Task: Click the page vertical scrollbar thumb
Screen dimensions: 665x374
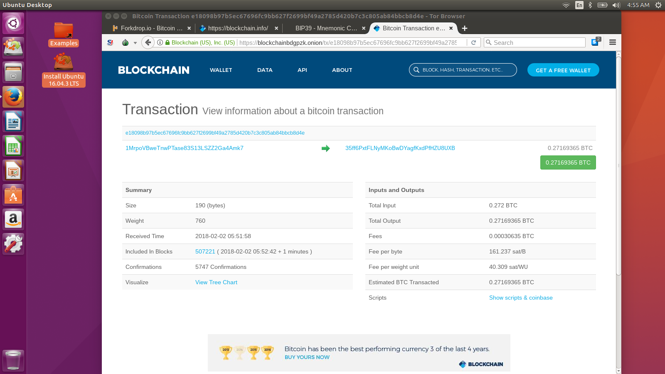Action: (x=618, y=166)
